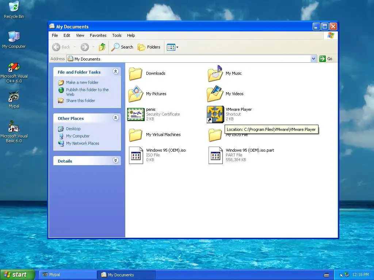Select the My Music folder icon
Screen dimensions: 374x280
(x=215, y=73)
